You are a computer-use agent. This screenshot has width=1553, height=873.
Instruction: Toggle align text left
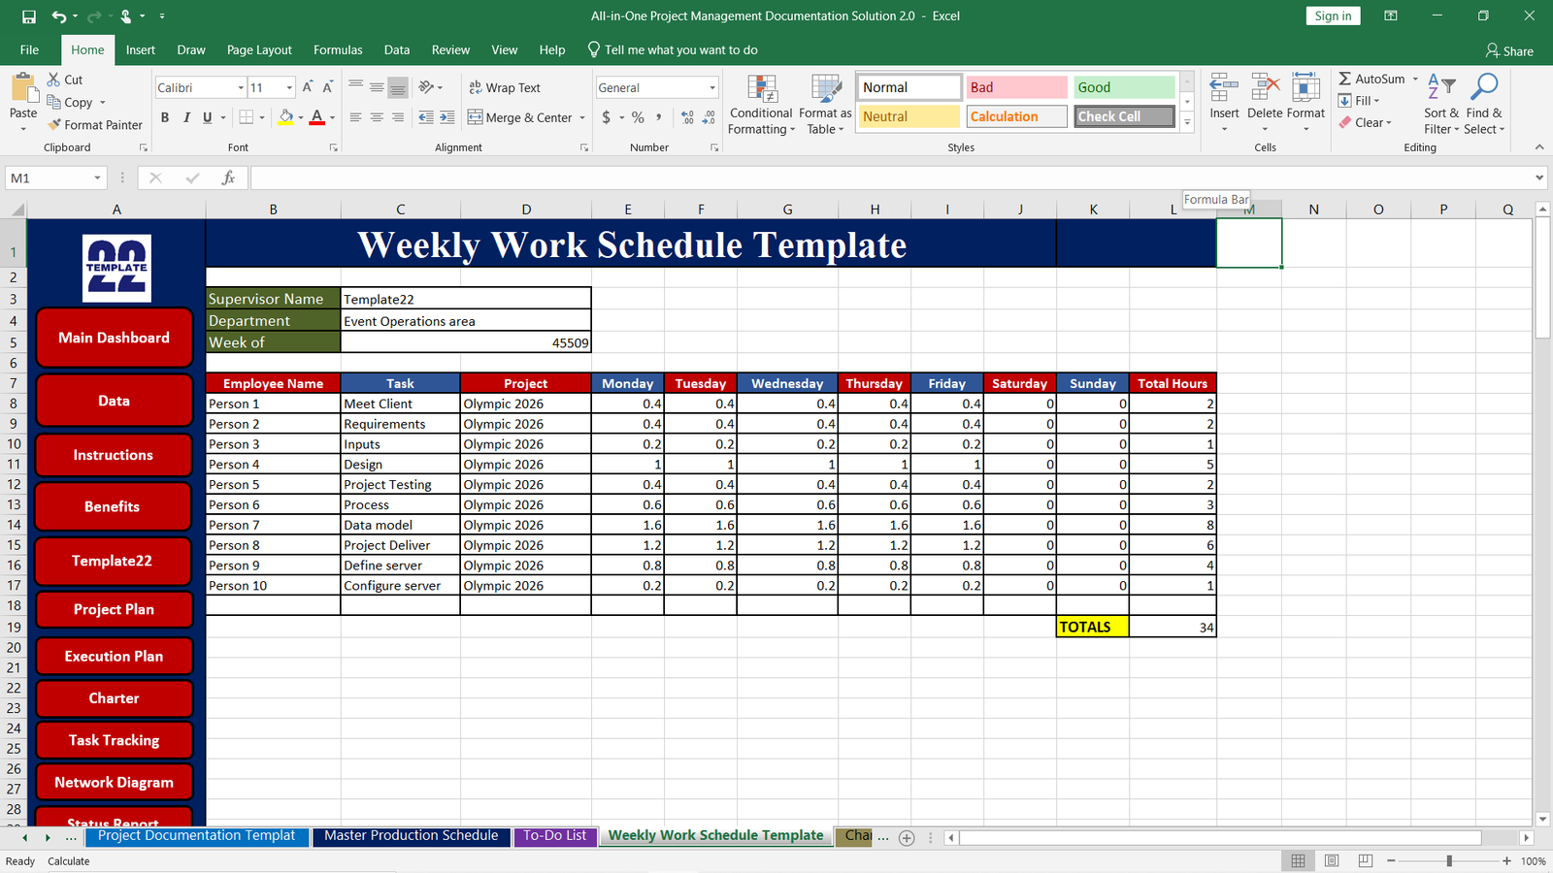pos(355,117)
